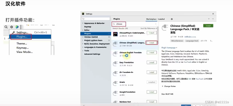Install the GoogleTranslation plugin
The image size is (233, 106).
click(x=152, y=92)
